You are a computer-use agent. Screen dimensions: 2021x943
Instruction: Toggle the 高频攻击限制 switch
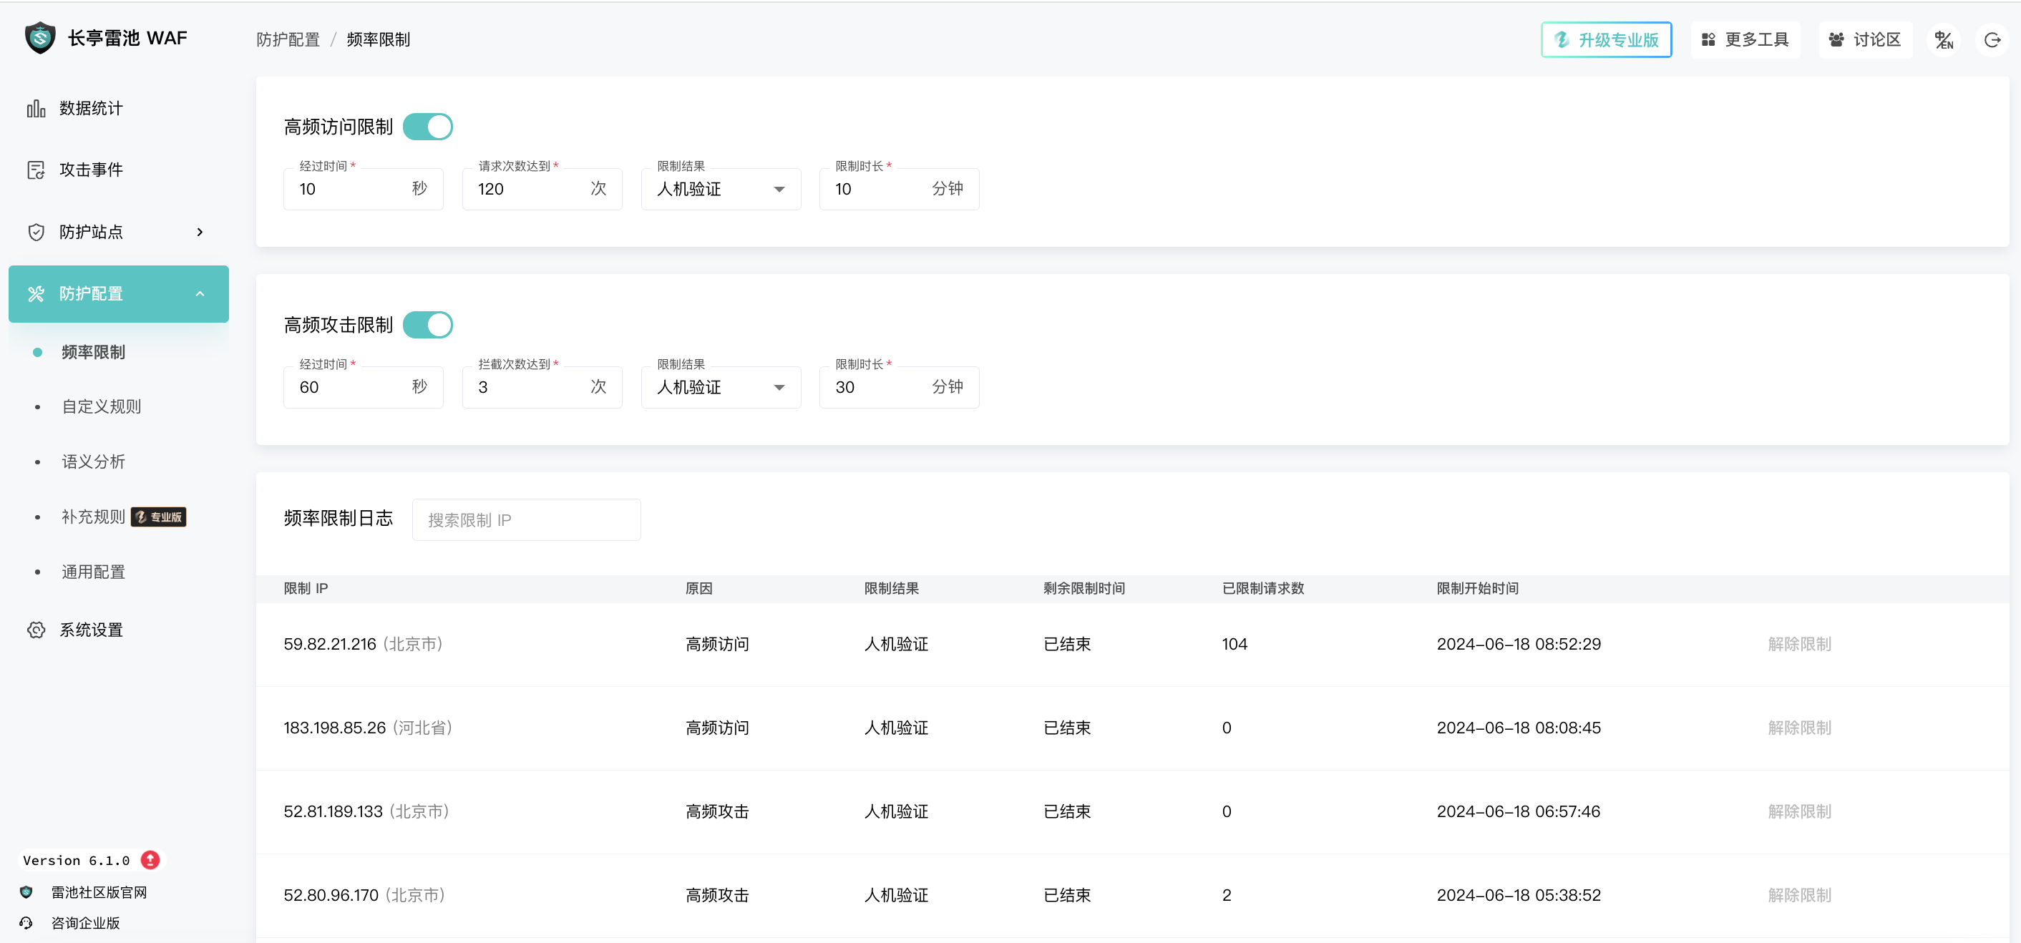point(427,325)
